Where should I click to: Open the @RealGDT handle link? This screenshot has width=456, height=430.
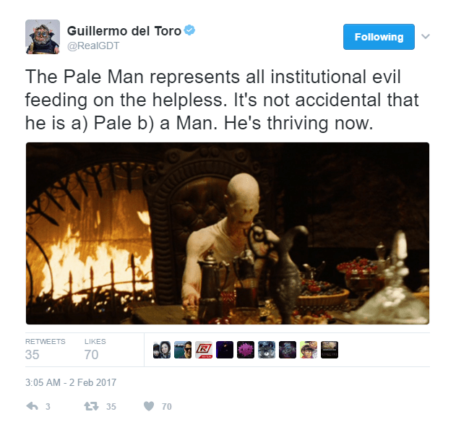(93, 46)
